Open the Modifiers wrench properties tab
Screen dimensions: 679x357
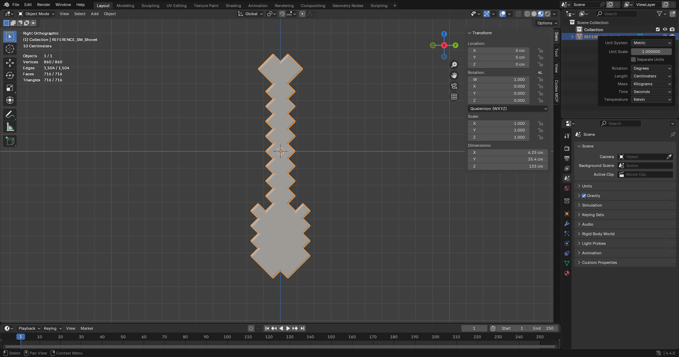click(x=567, y=224)
